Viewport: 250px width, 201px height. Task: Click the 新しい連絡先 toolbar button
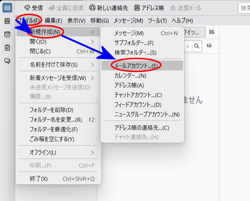[x=109, y=8]
